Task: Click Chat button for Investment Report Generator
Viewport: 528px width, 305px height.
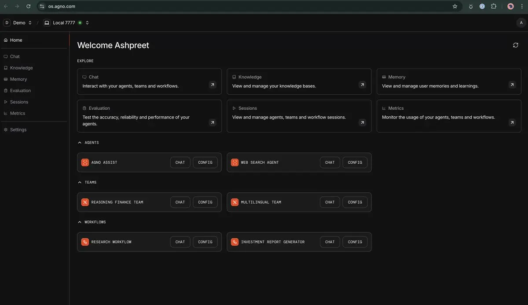Action: coord(330,242)
